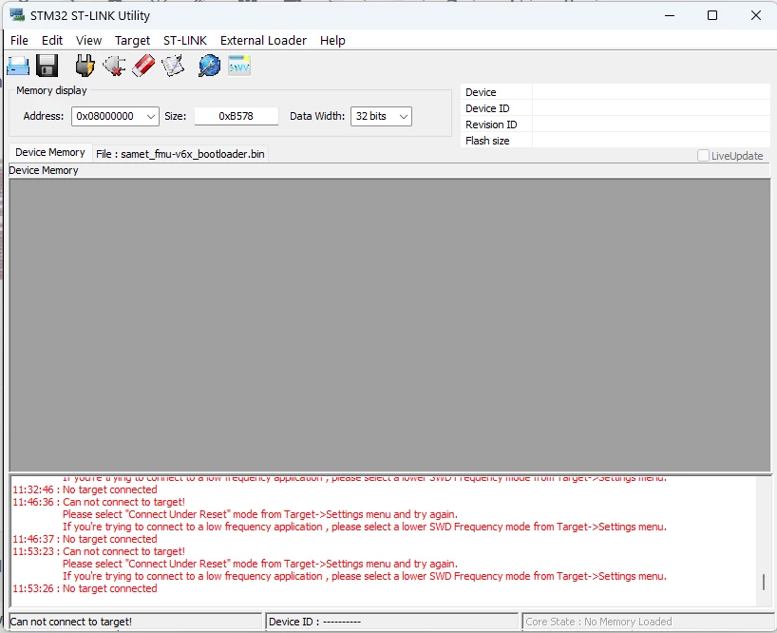Screen dimensions: 777x633
Task: Select log line '11:53:23 : Can not connect to target!'
Action: pyautogui.click(x=99, y=551)
